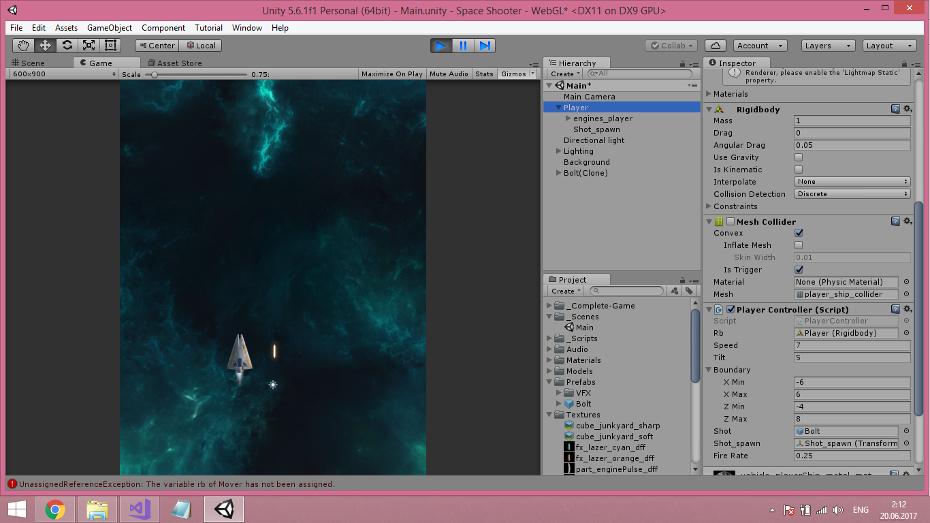Open the Mesh Collider gear menu
Screen dimensions: 930x523
[x=908, y=221]
